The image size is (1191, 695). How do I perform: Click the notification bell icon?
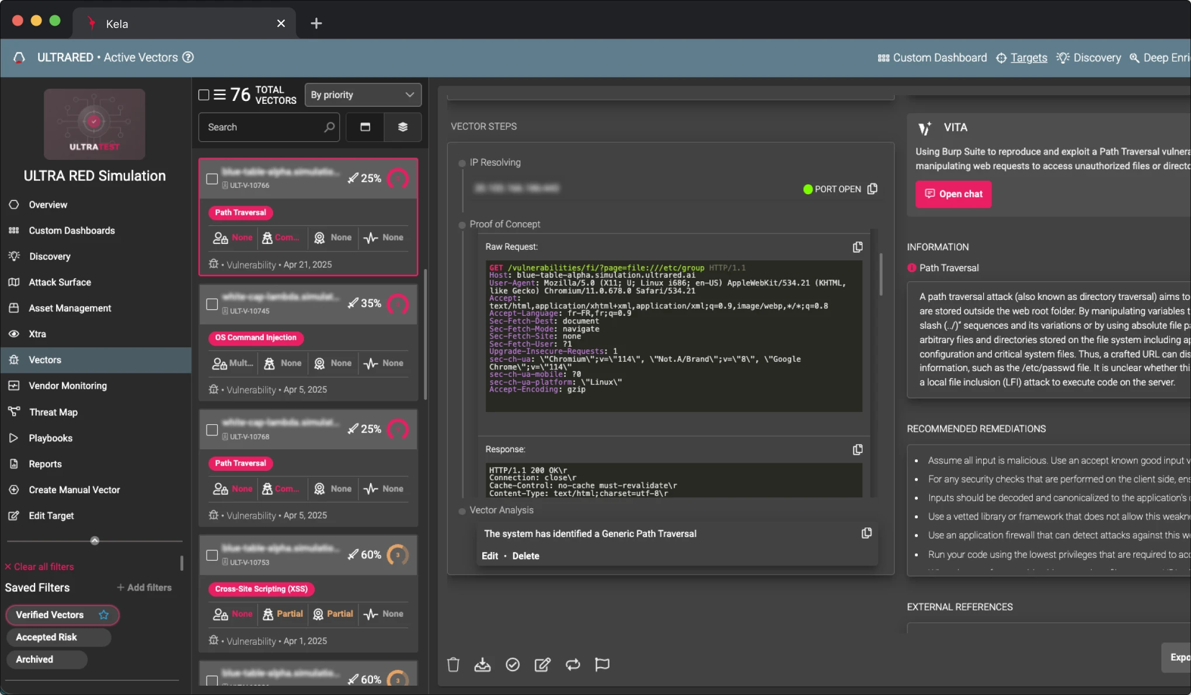coord(19,58)
